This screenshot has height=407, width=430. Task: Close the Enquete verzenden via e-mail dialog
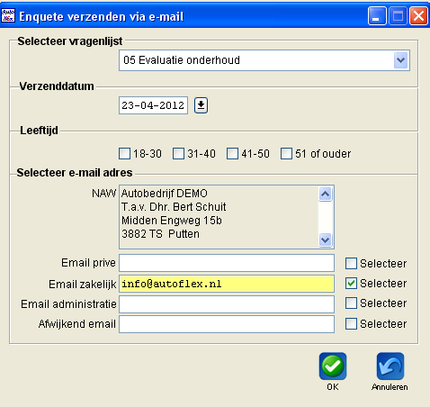click(418, 16)
